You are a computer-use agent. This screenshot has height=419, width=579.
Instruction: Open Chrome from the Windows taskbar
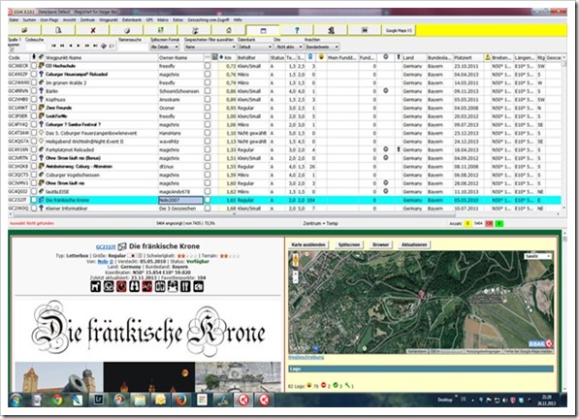[x=57, y=400]
